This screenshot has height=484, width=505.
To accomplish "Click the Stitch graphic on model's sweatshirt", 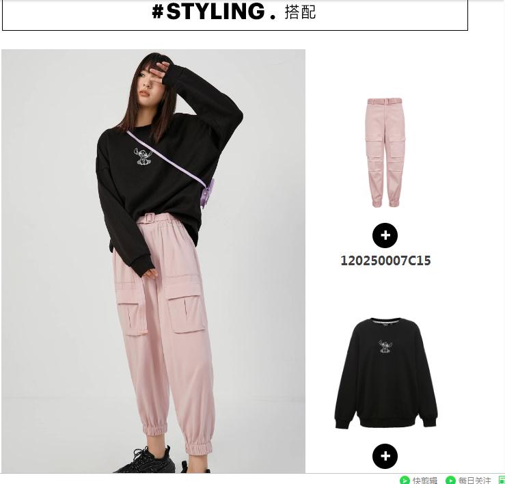I will (x=143, y=157).
